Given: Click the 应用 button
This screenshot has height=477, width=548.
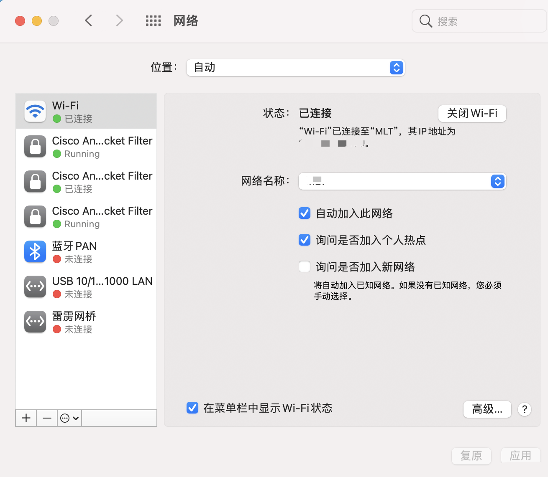Looking at the screenshot, I should pyautogui.click(x=520, y=456).
